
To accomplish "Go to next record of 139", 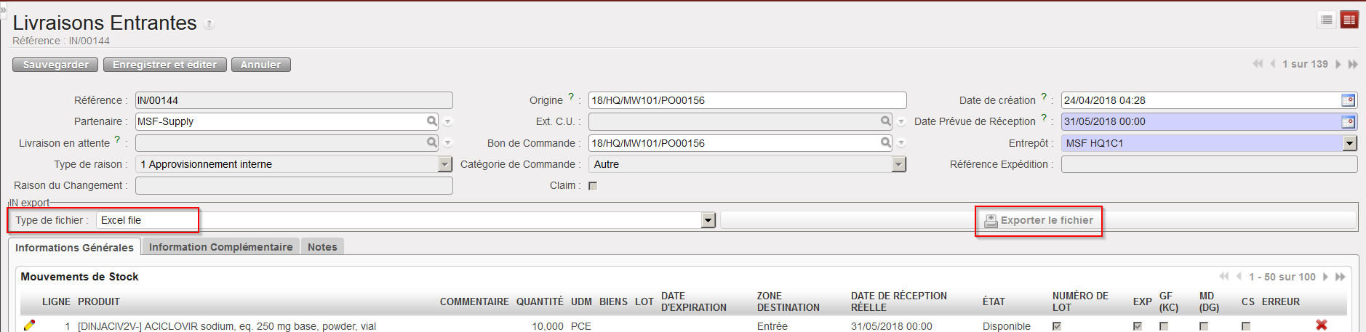I will [x=1338, y=64].
